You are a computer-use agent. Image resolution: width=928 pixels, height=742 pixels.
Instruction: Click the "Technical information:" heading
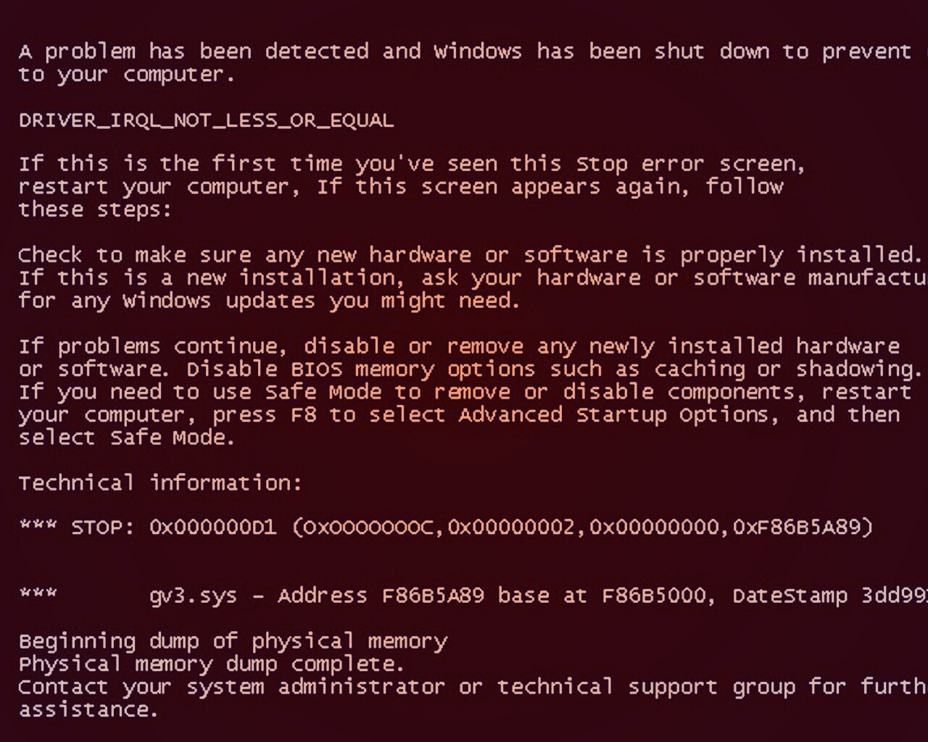(x=159, y=483)
